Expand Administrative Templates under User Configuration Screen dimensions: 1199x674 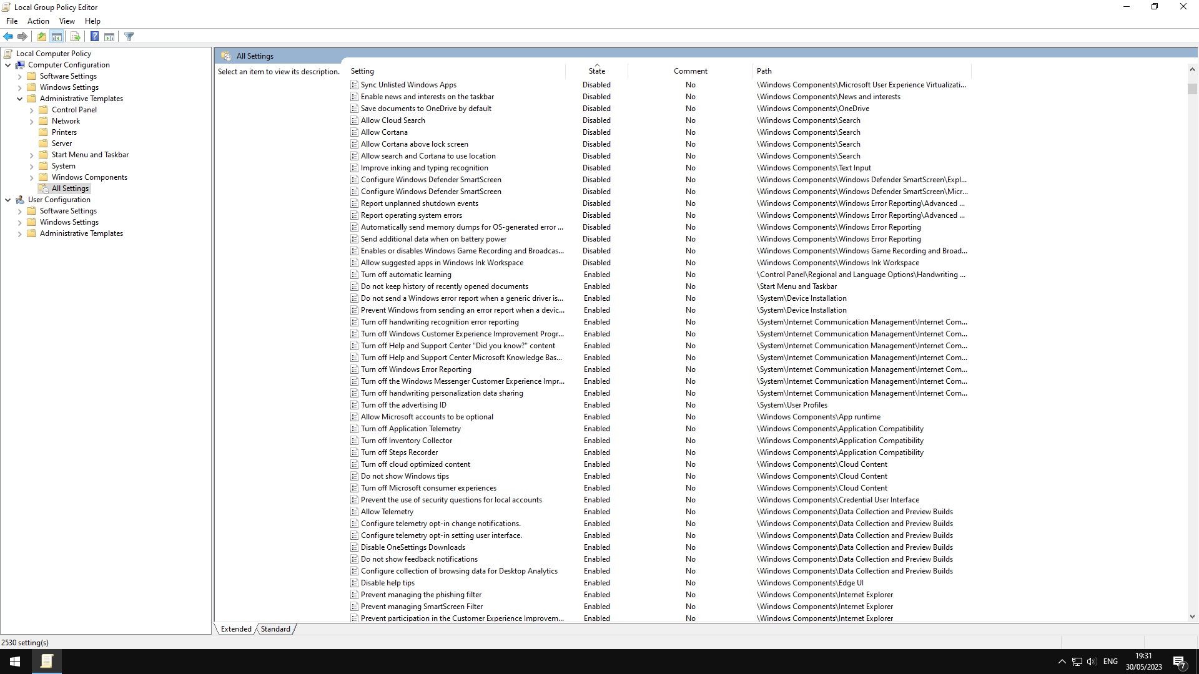click(19, 233)
